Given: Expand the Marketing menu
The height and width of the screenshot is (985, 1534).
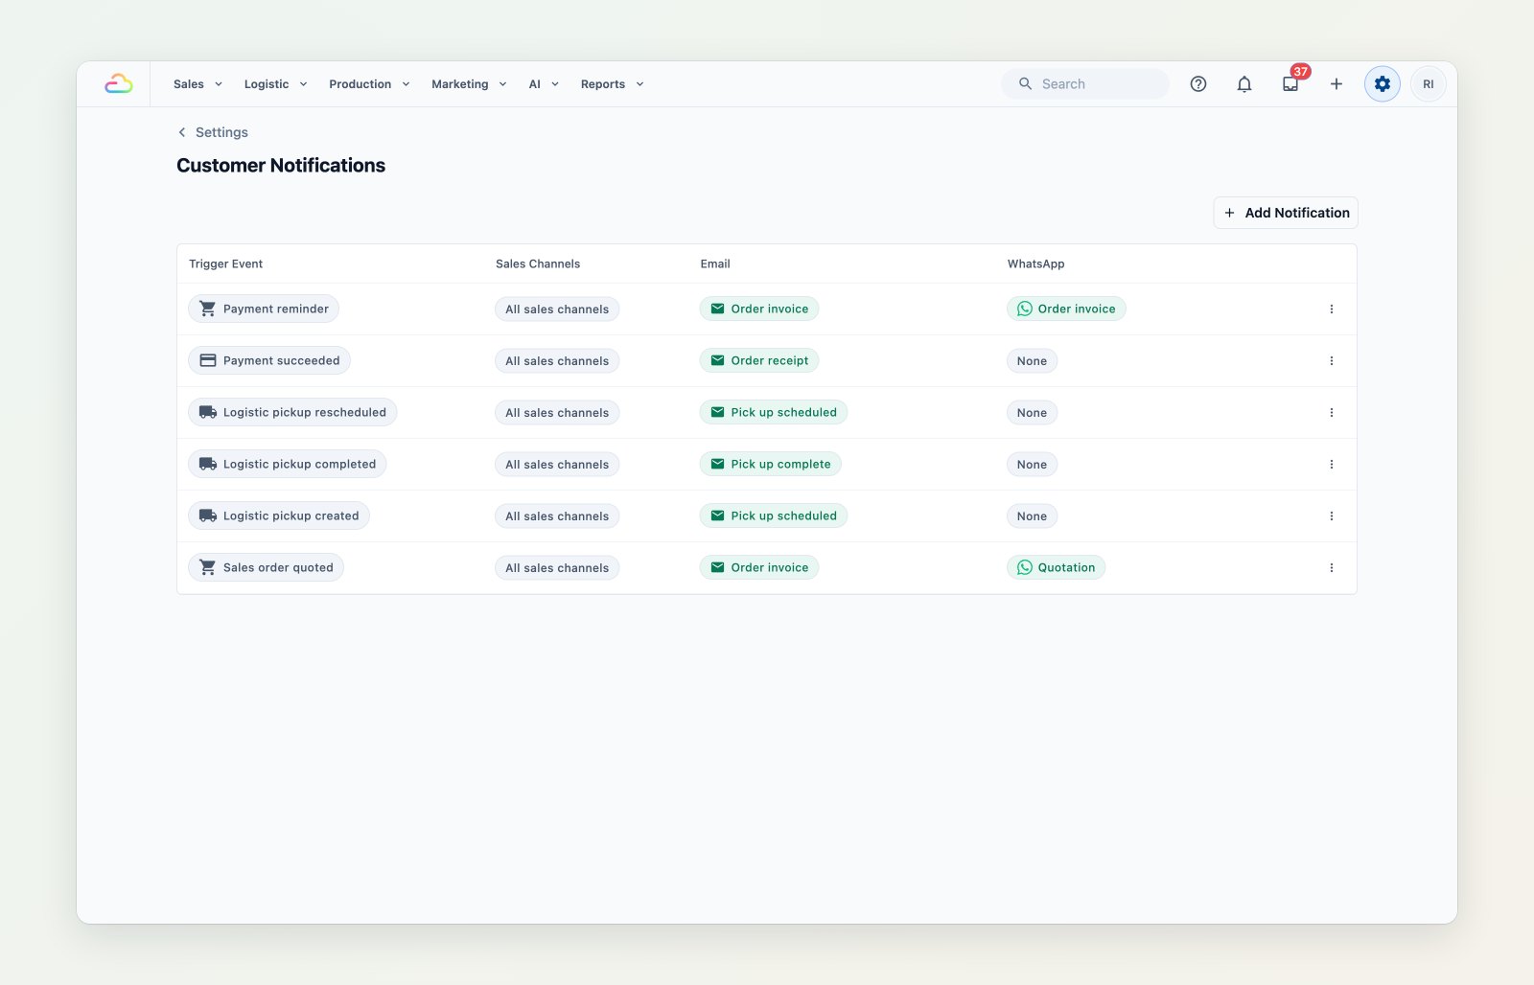Looking at the screenshot, I should pyautogui.click(x=469, y=84).
